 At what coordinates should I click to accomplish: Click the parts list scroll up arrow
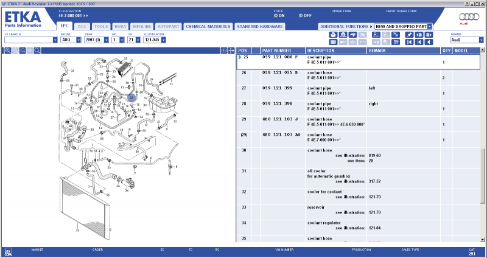tap(482, 50)
